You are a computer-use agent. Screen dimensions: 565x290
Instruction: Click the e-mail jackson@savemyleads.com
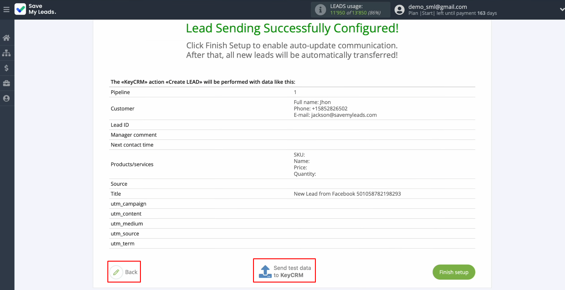[x=344, y=115]
